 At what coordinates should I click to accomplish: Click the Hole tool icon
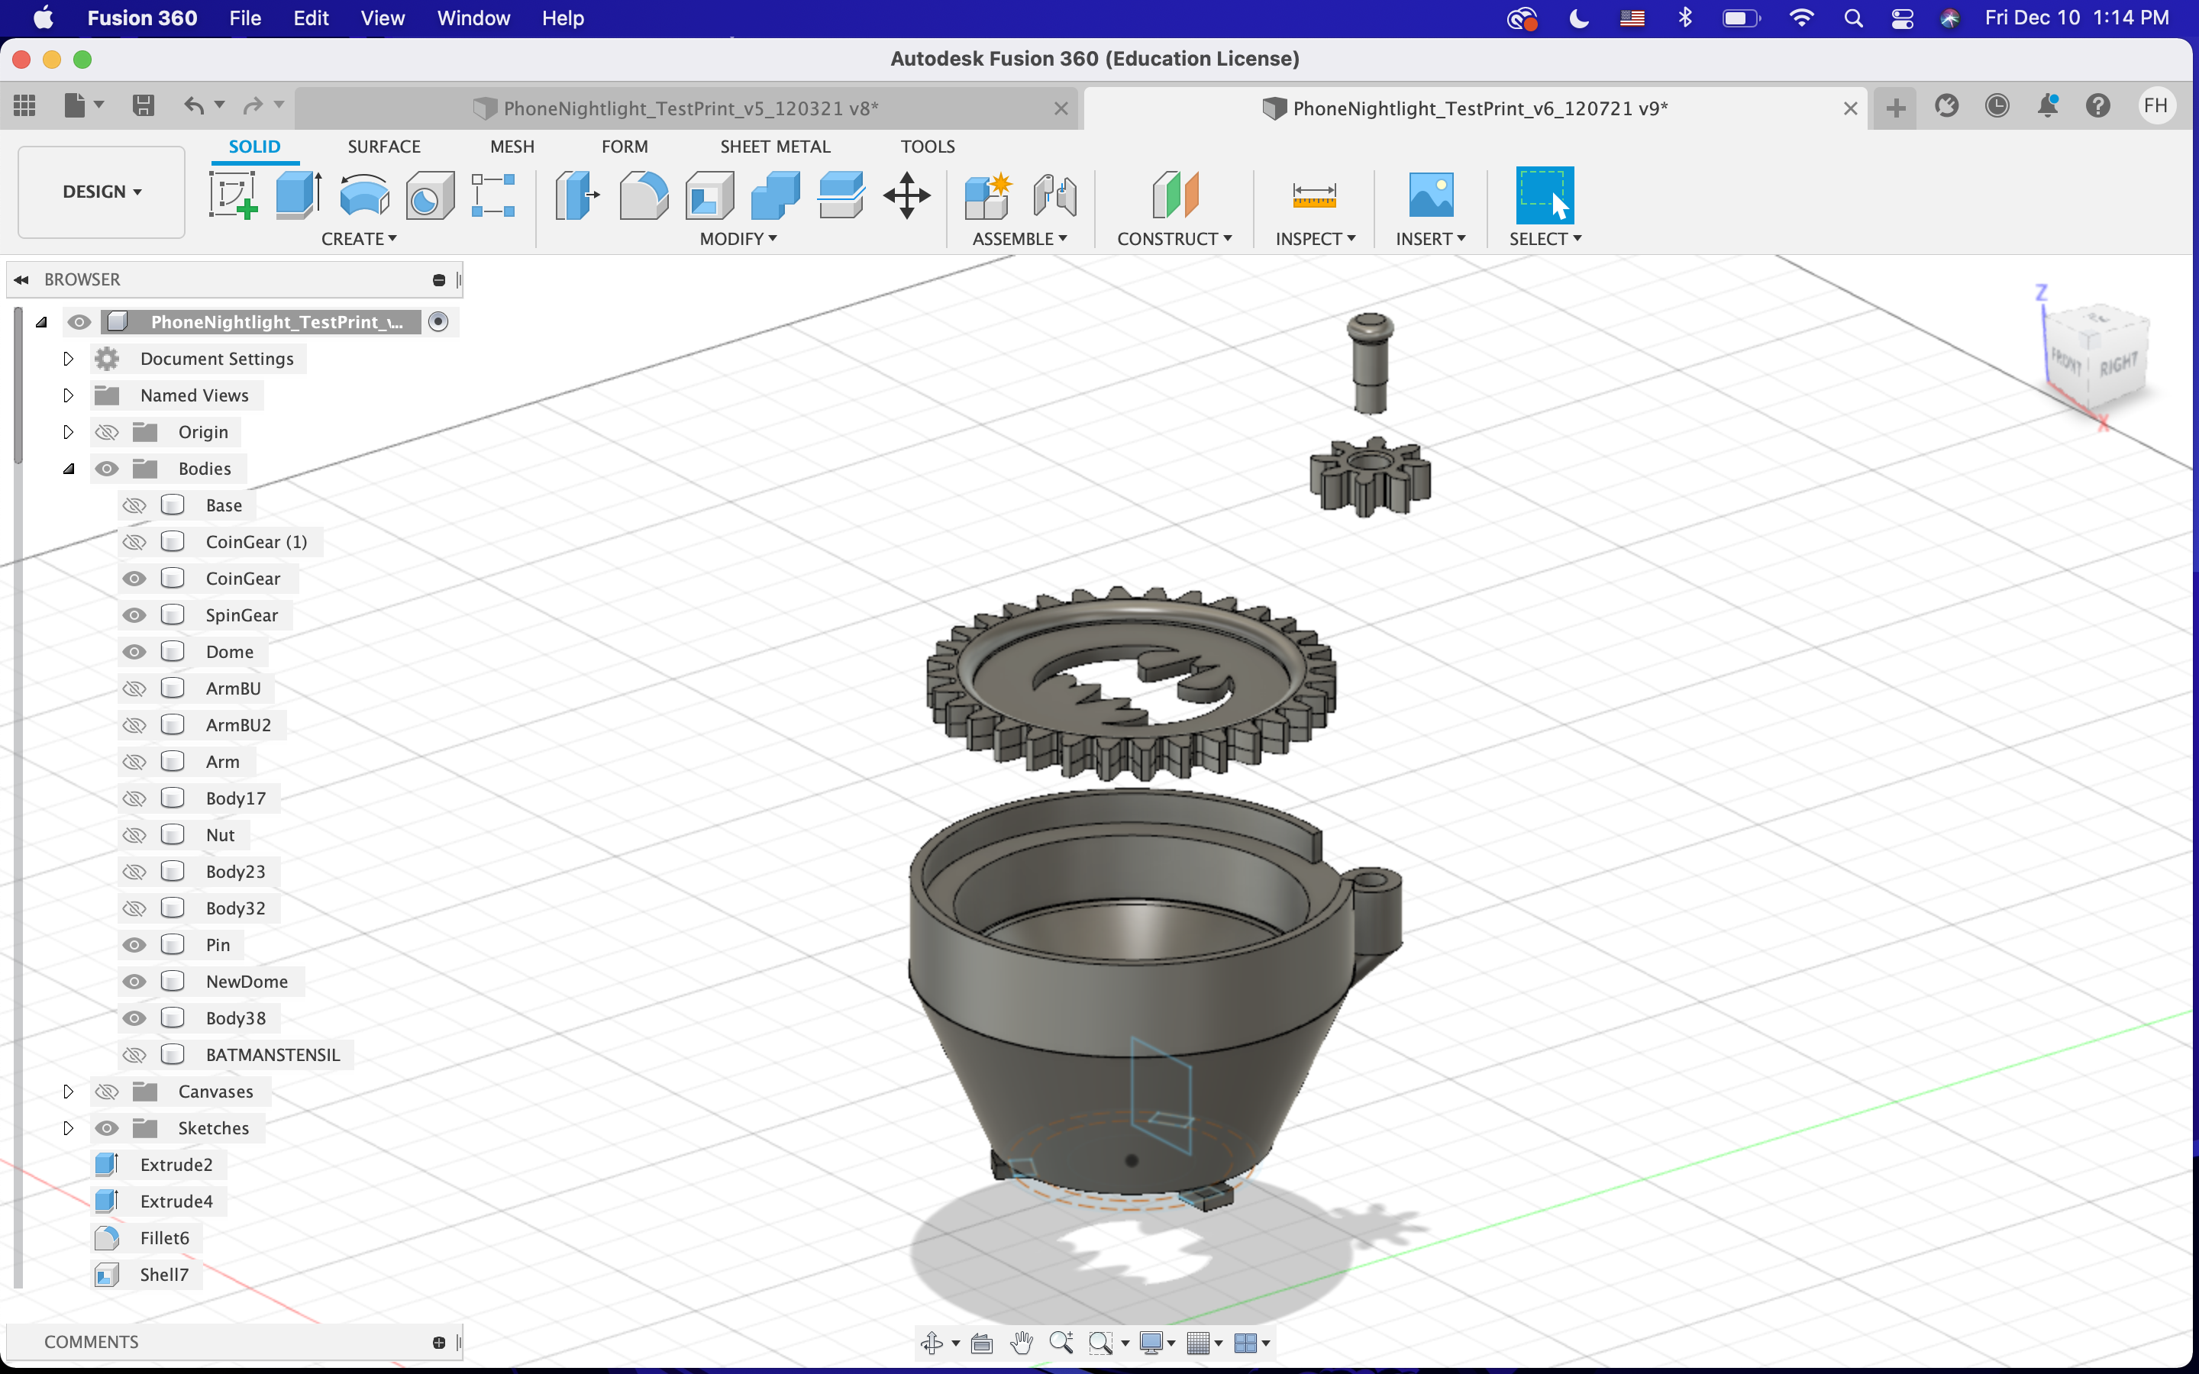click(x=430, y=195)
